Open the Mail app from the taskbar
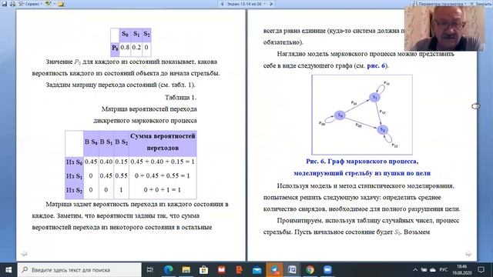 tap(257, 270)
